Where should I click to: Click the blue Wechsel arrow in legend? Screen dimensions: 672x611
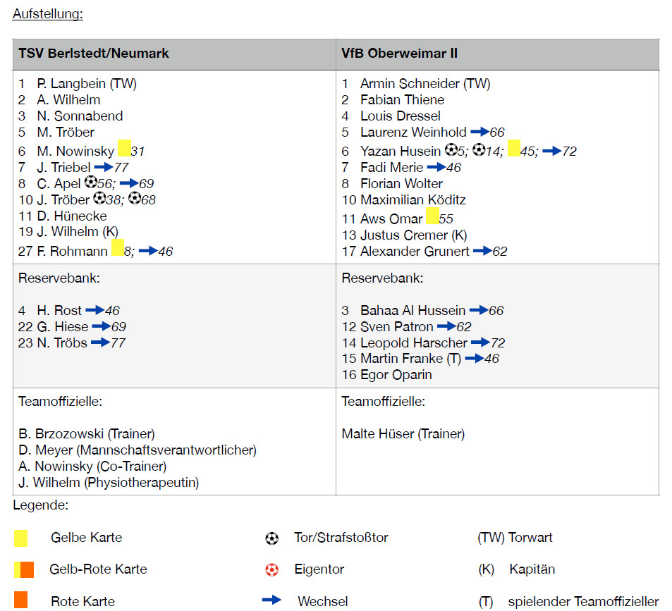271,600
